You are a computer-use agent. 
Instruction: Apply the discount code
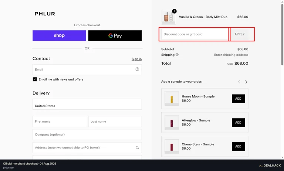point(240,34)
